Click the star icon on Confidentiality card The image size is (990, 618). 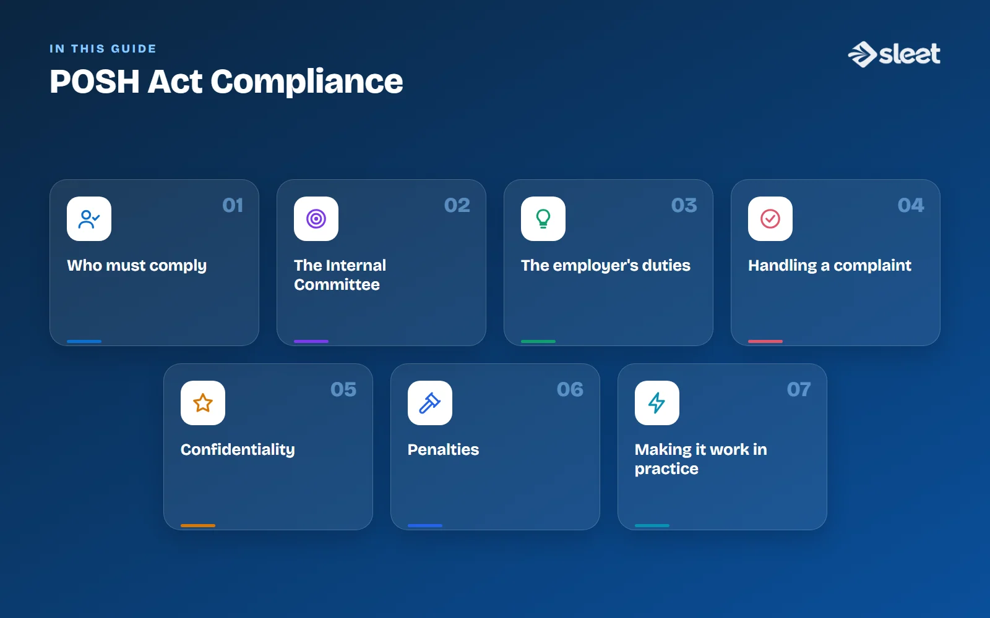(x=203, y=403)
